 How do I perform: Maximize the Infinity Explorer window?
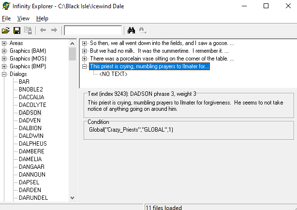[x=266, y=6]
